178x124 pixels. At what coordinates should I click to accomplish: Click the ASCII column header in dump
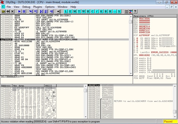coord(49,85)
